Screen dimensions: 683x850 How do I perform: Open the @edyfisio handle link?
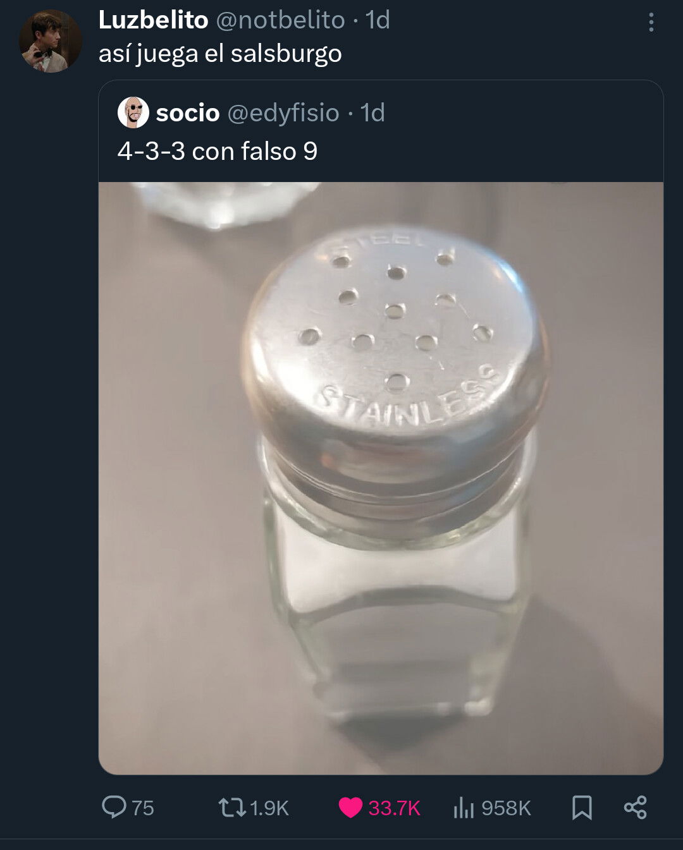pos(283,113)
